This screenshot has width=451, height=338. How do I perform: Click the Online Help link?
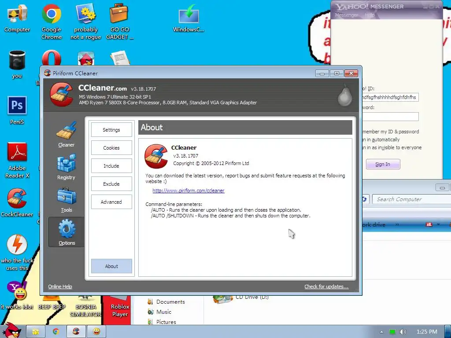60,287
